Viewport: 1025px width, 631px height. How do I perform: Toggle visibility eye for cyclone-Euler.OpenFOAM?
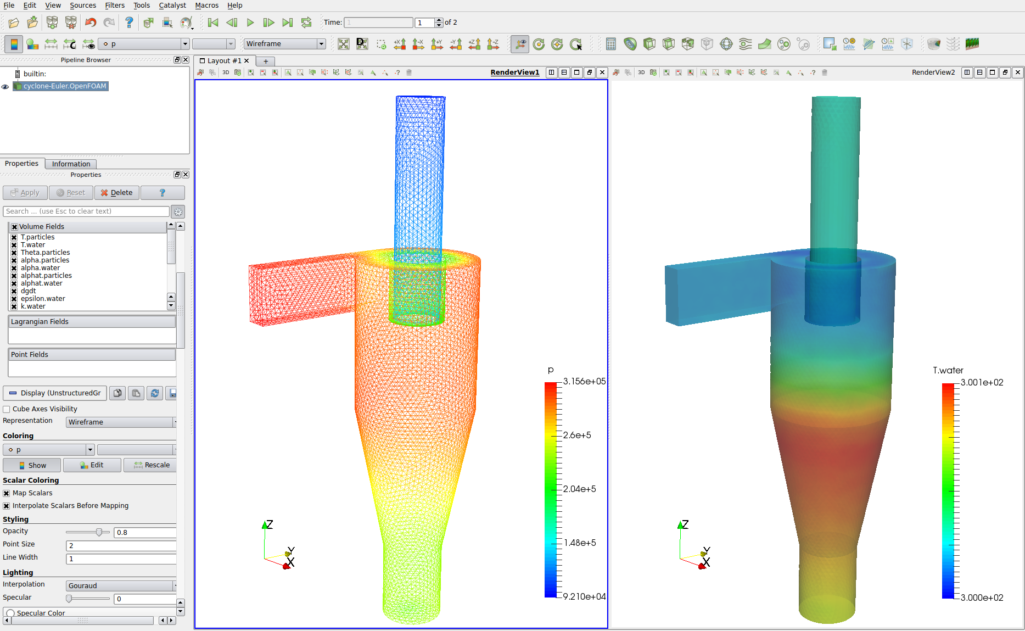pos(5,87)
